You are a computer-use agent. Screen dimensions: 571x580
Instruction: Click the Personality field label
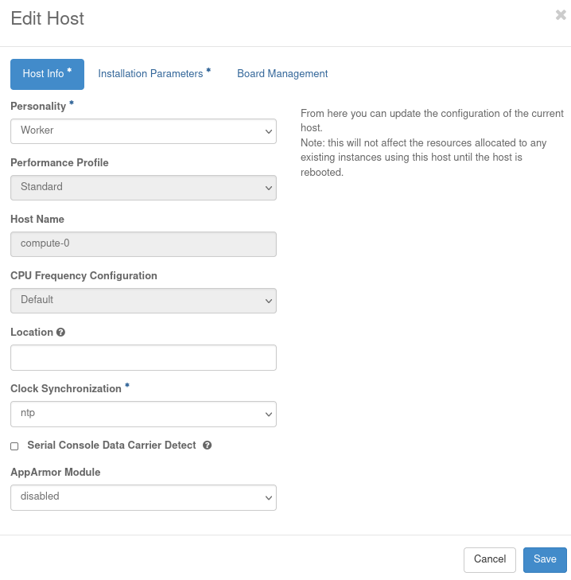(x=37, y=106)
